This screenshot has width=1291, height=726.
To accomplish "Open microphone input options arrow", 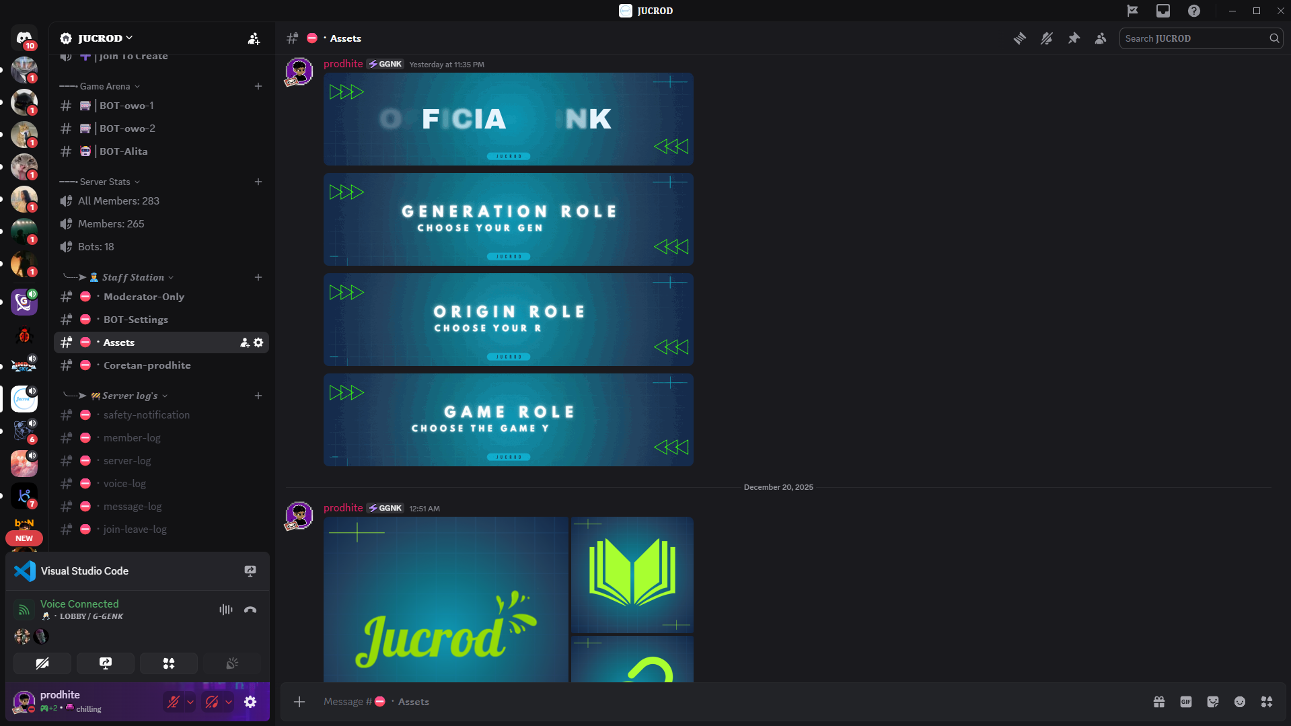I will (x=190, y=702).
